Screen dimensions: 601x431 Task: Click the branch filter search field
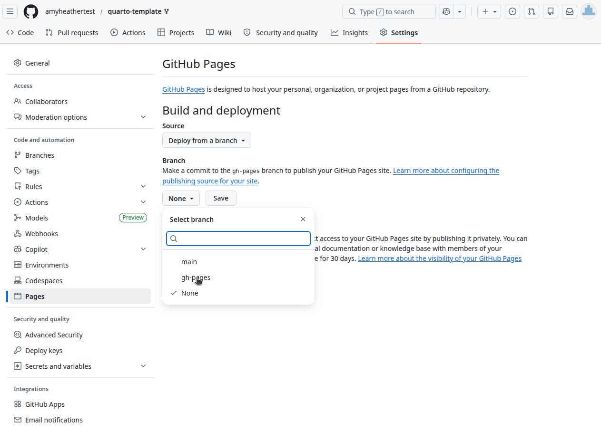click(x=238, y=239)
